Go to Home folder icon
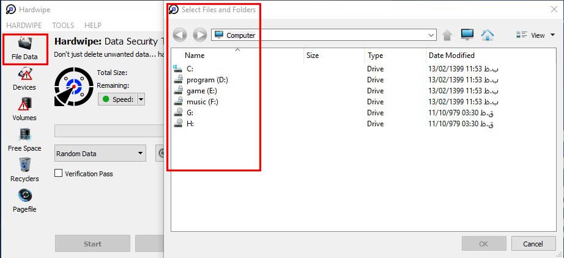This screenshot has height=258, width=564. coord(488,35)
